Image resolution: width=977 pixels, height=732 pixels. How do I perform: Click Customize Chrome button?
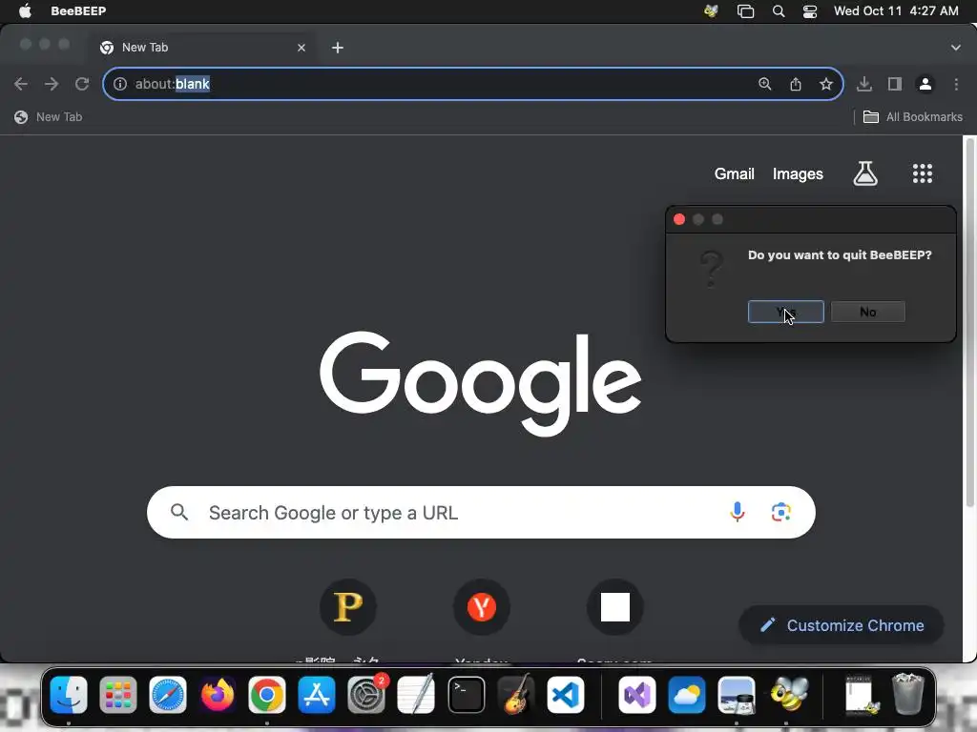[x=842, y=625]
